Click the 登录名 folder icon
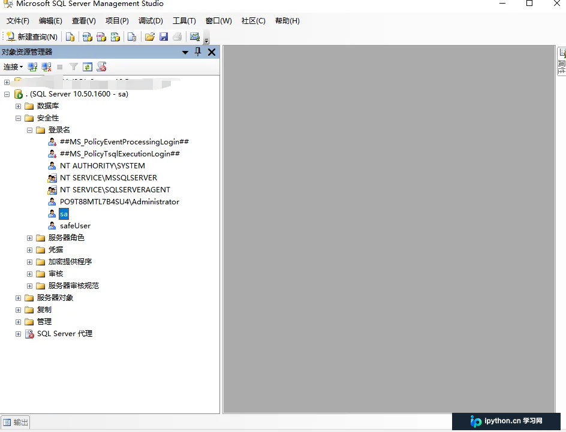The image size is (566, 432). [x=41, y=130]
